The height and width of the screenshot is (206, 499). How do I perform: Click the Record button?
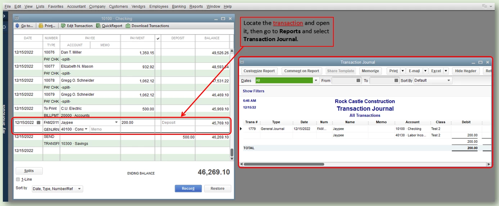(188, 188)
